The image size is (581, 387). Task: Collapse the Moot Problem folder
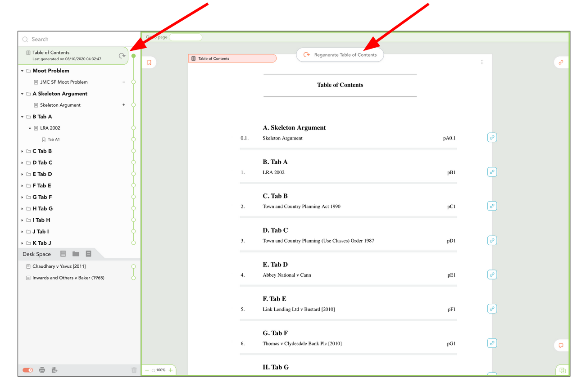tap(23, 71)
